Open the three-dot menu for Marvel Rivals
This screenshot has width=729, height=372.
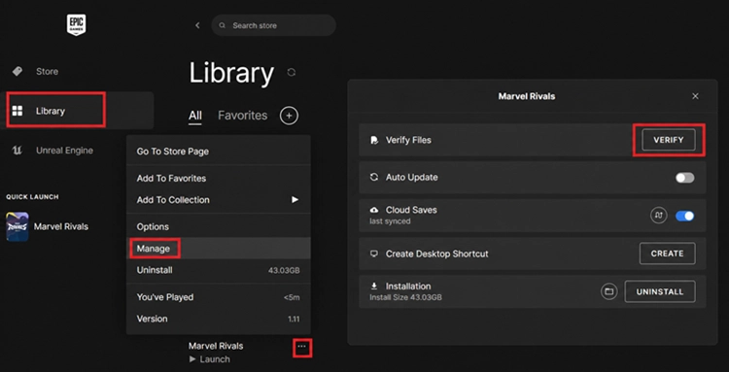[x=302, y=347]
